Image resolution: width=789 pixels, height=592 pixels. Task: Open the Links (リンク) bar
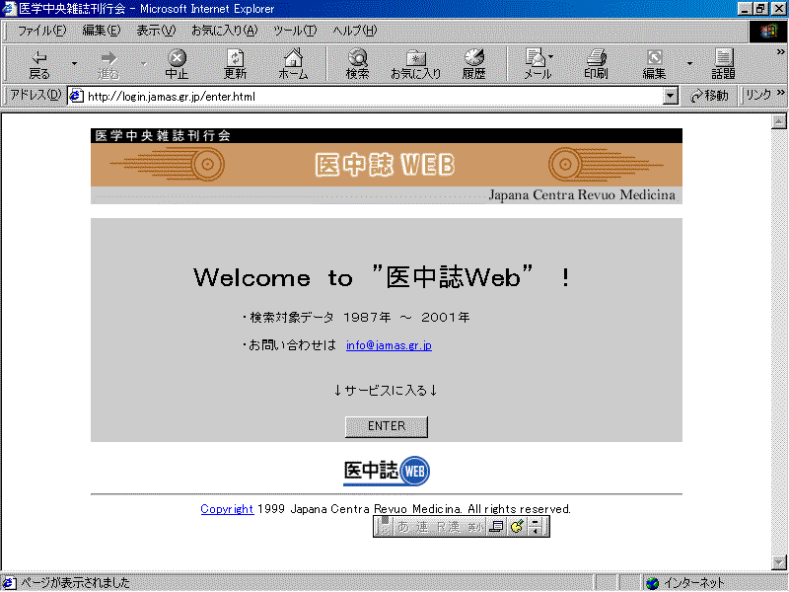point(758,95)
